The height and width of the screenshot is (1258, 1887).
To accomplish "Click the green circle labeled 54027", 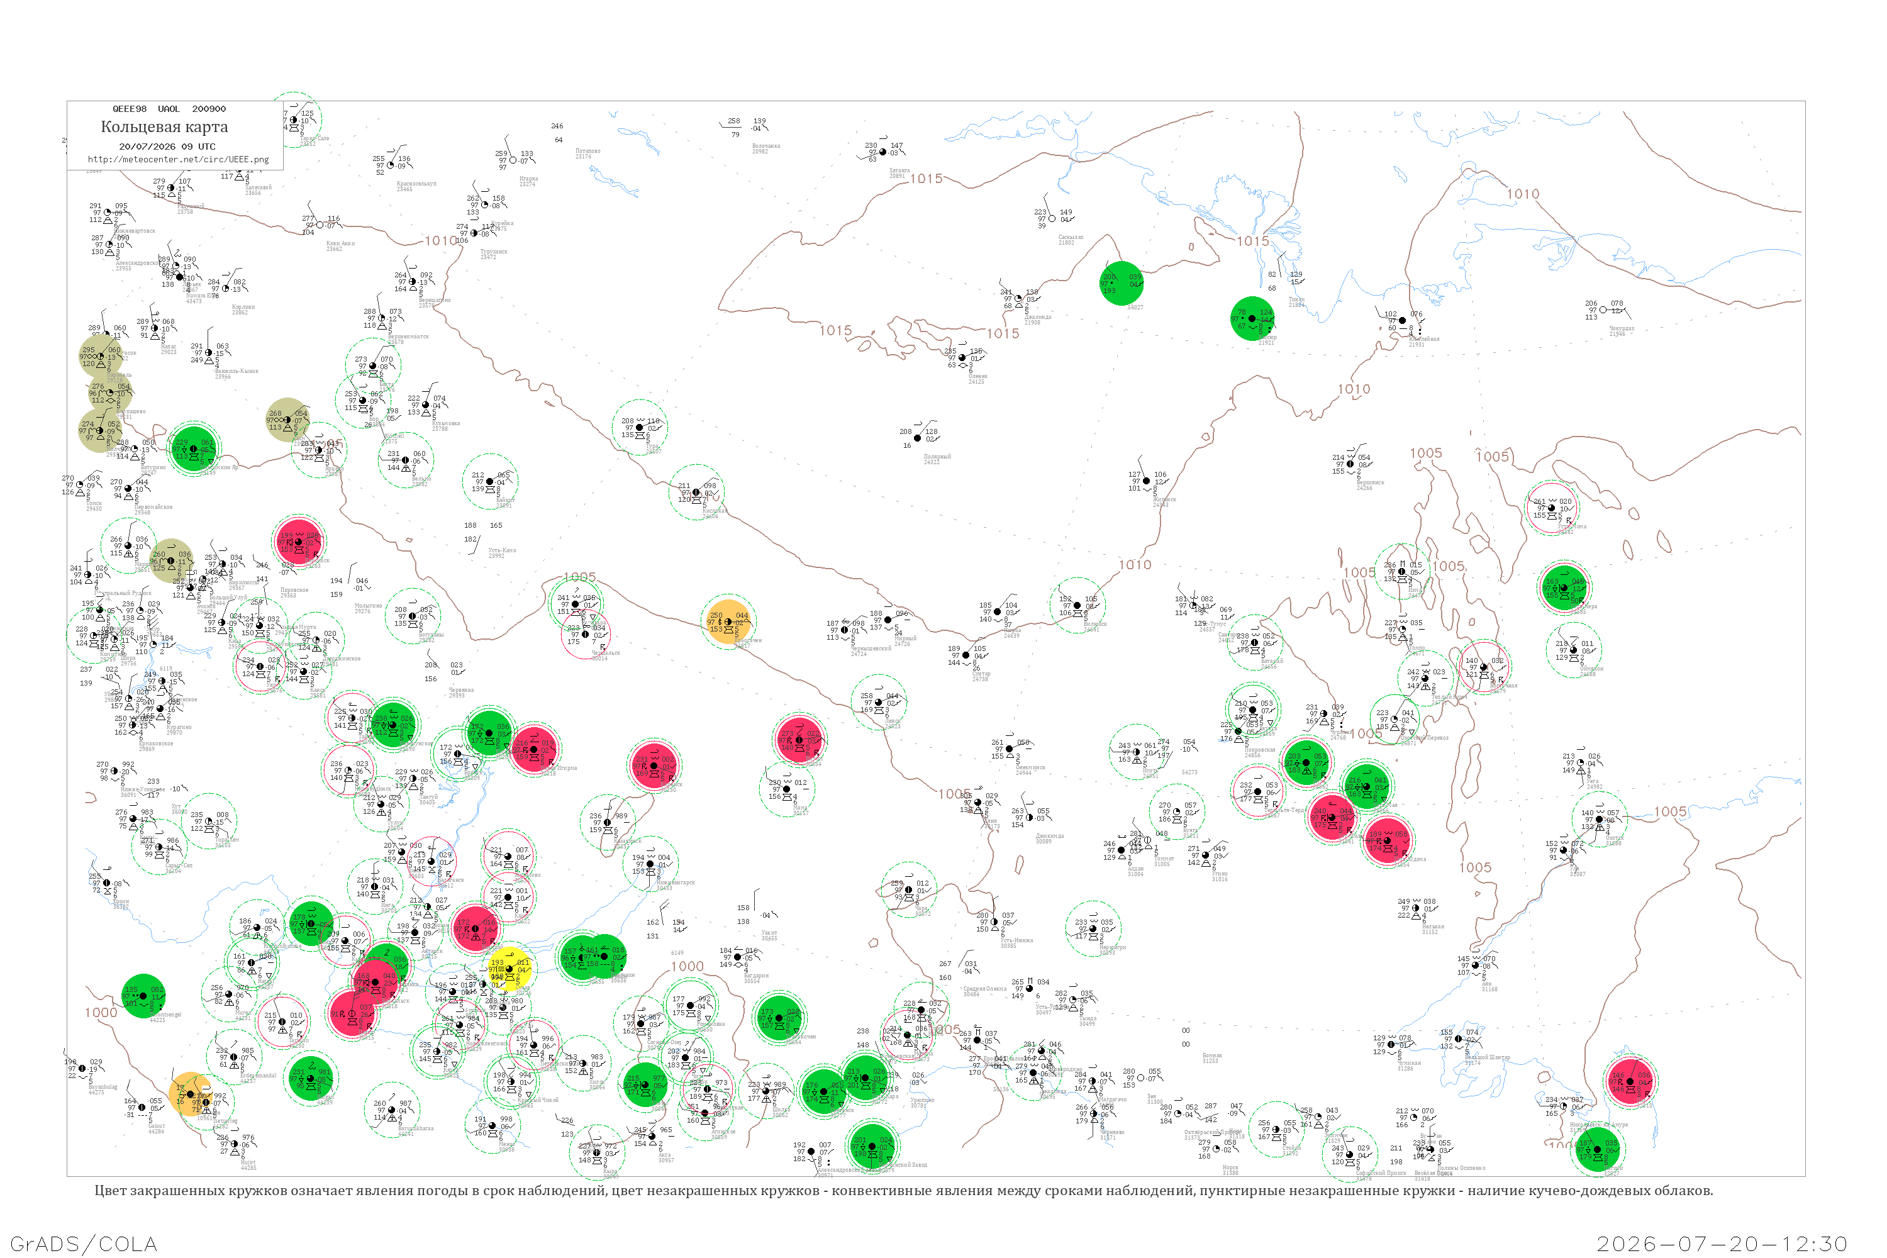I will point(1122,283).
